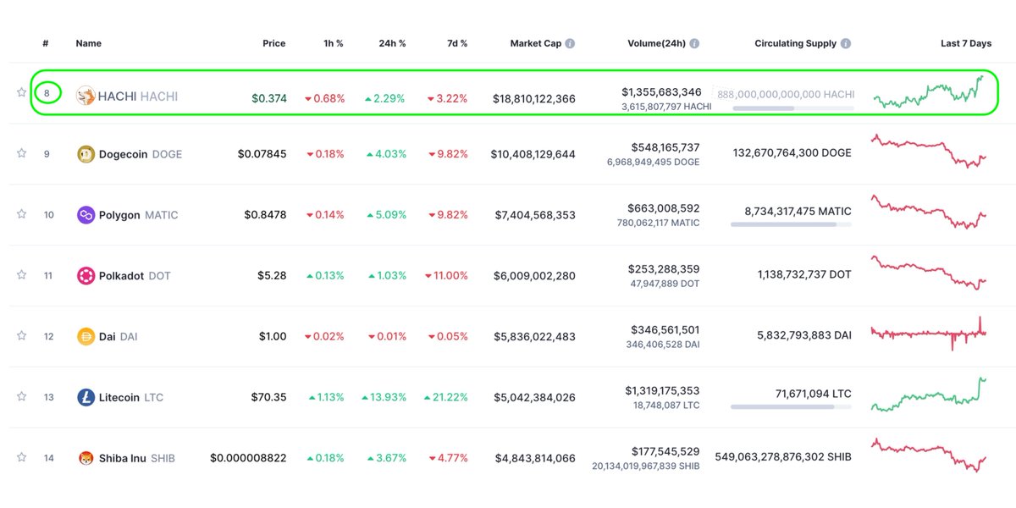Click Dai circulating supply 5,832,793,883 DAI
The width and height of the screenshot is (1016, 508).
coord(804,335)
